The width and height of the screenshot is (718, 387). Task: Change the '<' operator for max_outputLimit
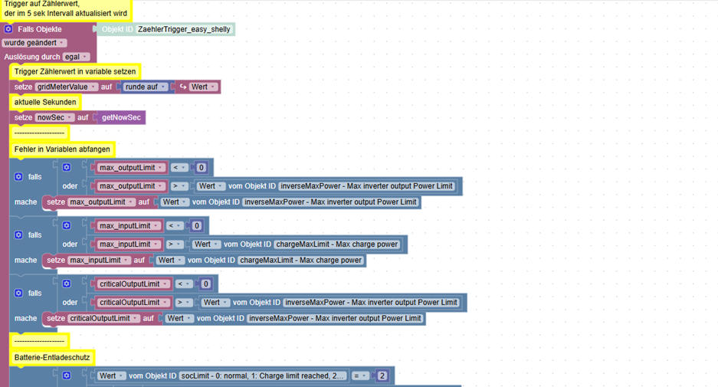click(x=179, y=168)
